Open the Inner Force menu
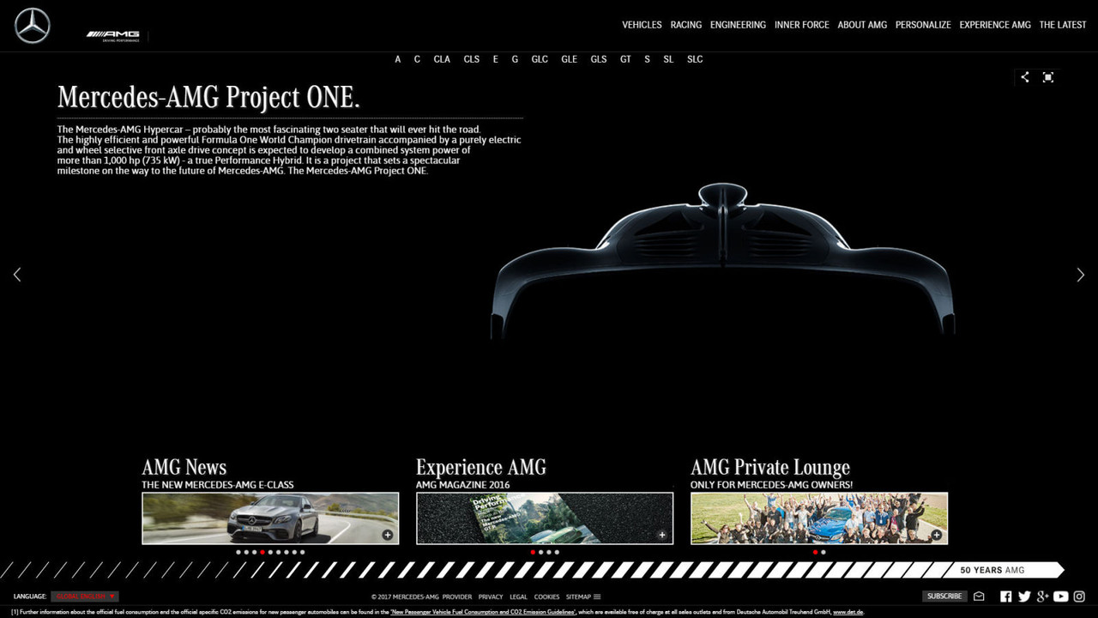This screenshot has width=1098, height=618. (x=802, y=25)
